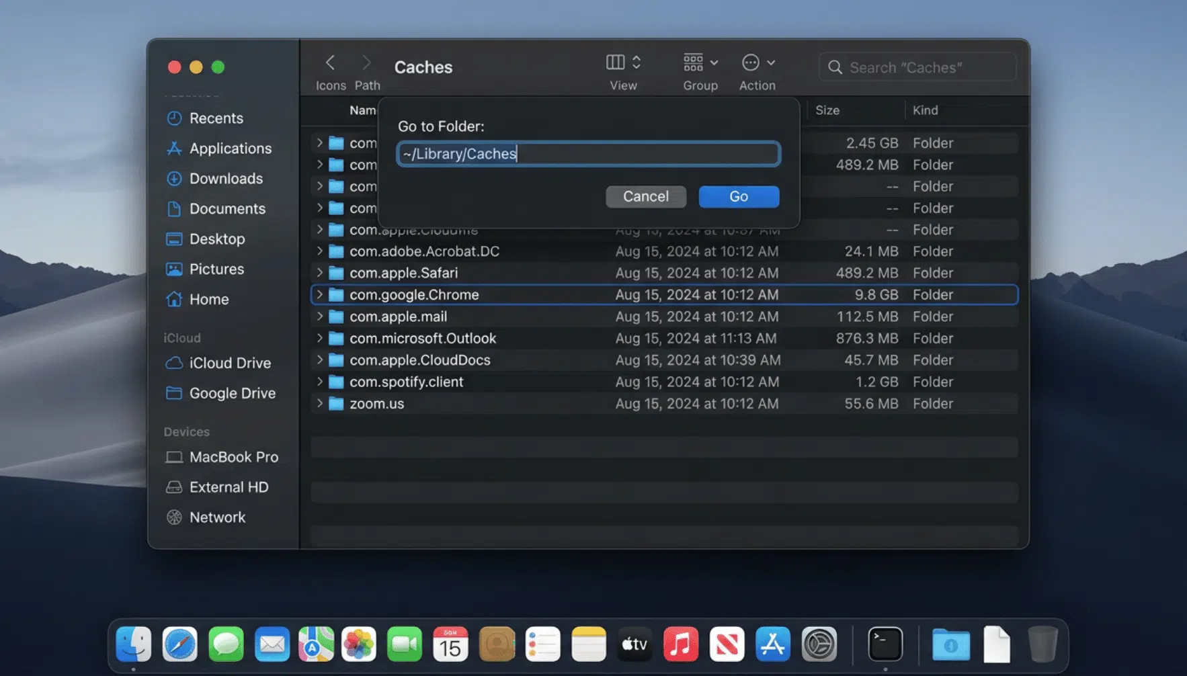Expand com.apple.CloudDocs folder
This screenshot has height=676, width=1187.
coord(320,360)
